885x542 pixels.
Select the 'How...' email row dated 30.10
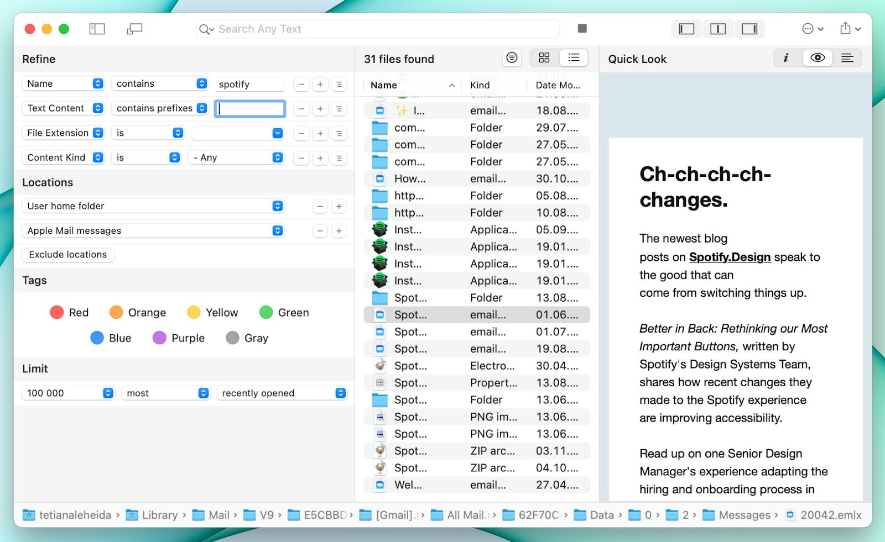tap(477, 178)
